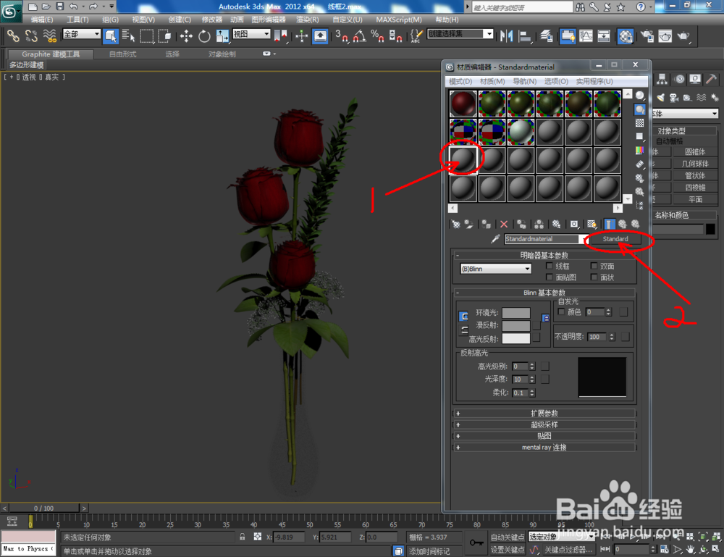Screen dimensions: 724x557
Task: Click the Render teapot icon
Action: (683, 36)
